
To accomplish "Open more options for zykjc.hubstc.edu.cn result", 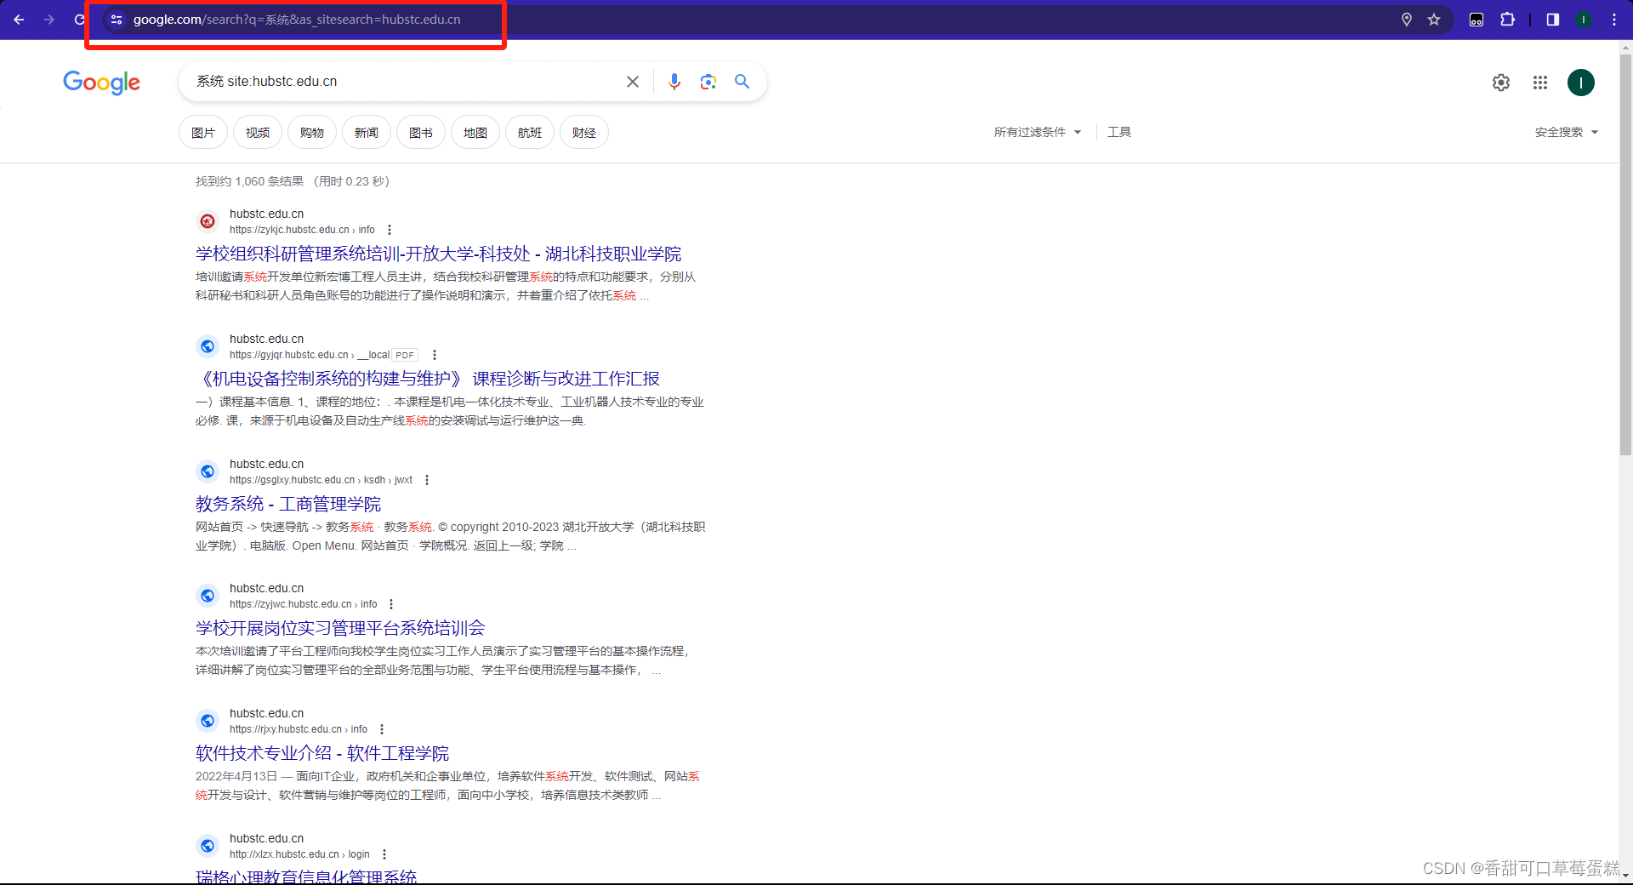I will (390, 230).
